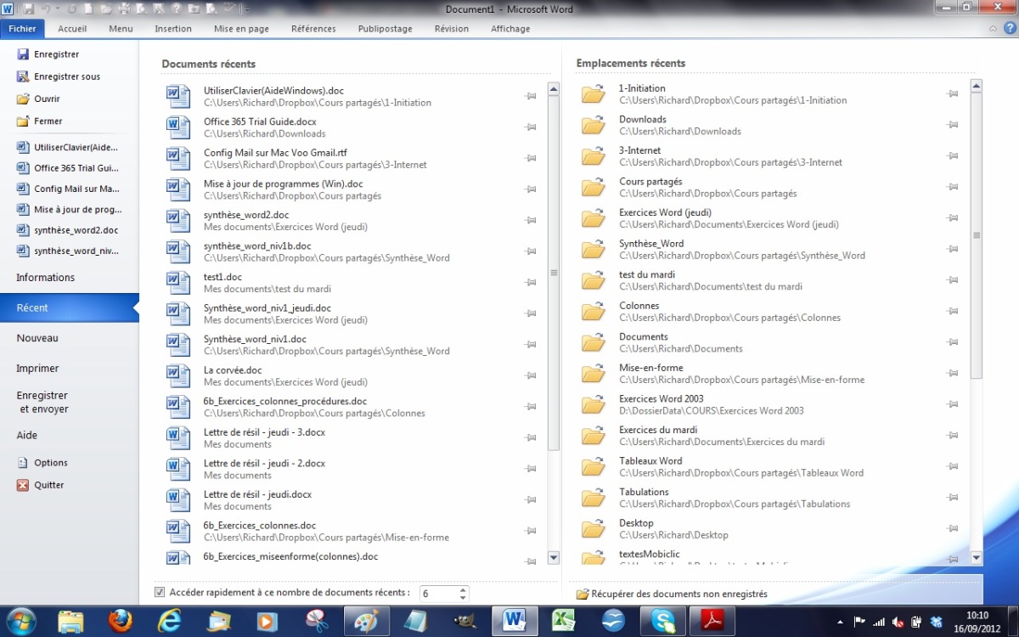The height and width of the screenshot is (637, 1019).
Task: Click the Word help question mark icon
Action: point(1010,28)
